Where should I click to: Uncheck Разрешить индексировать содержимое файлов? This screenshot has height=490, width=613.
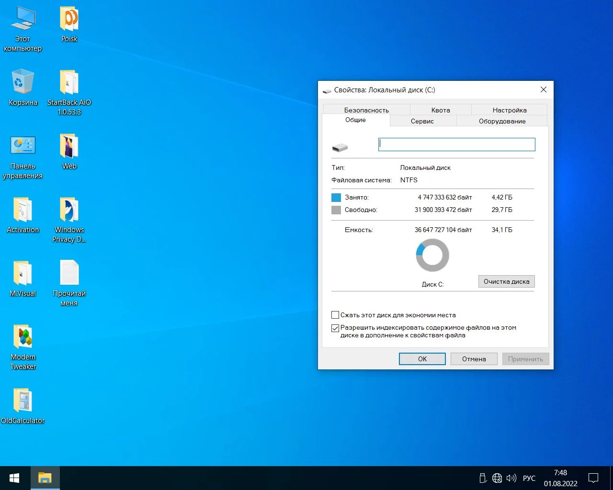pyautogui.click(x=335, y=328)
